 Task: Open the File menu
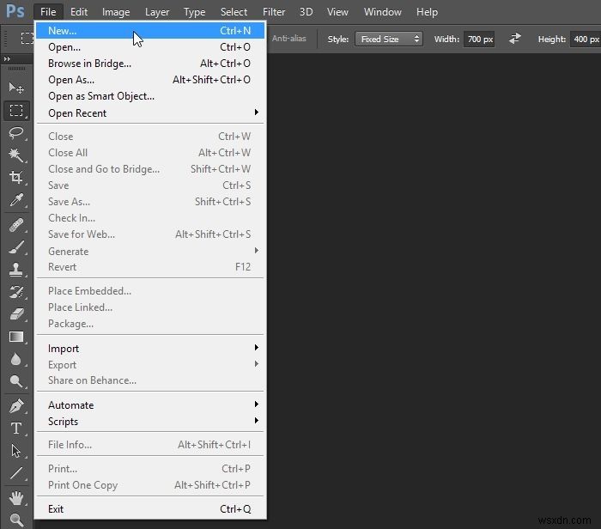pyautogui.click(x=48, y=12)
